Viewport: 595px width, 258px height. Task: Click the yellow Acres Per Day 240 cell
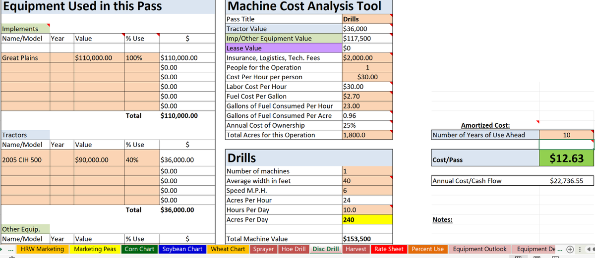click(367, 220)
